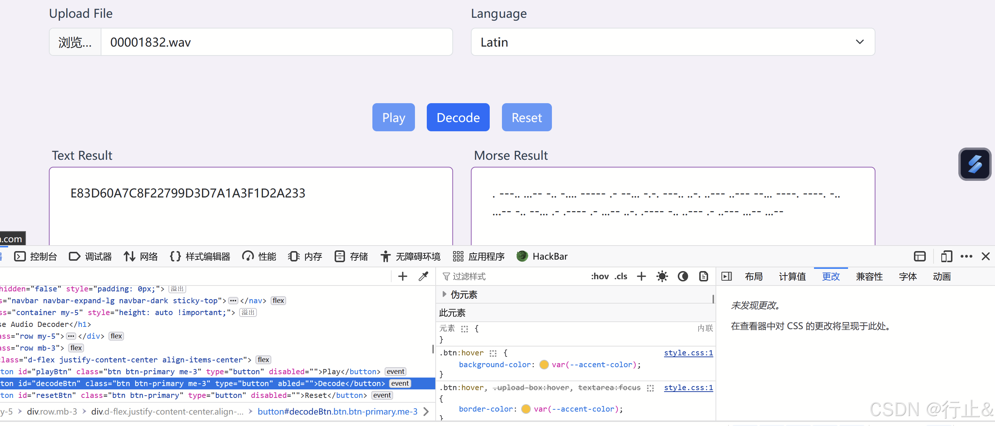Collapse the sidebar pane toggle icon
Image resolution: width=995 pixels, height=426 pixels.
coord(726,276)
